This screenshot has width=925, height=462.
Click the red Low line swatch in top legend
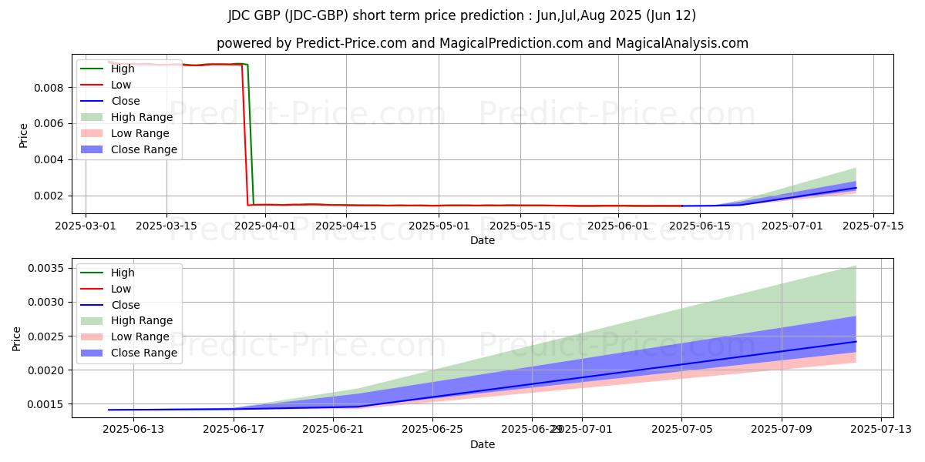click(x=92, y=85)
